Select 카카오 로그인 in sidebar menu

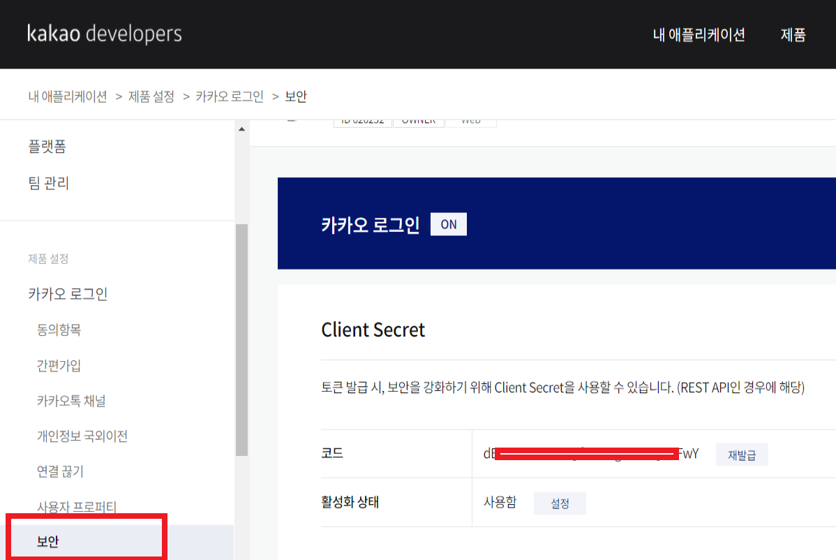(68, 294)
